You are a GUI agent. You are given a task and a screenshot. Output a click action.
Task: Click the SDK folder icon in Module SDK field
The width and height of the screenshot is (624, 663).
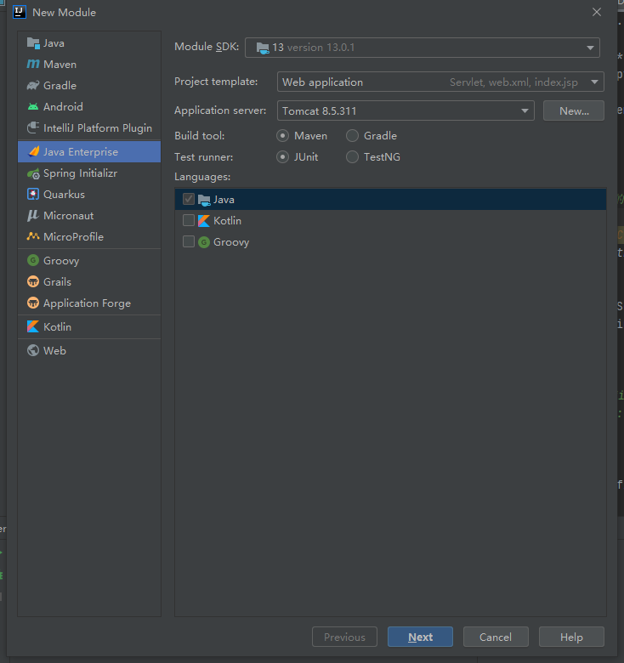[x=263, y=48]
